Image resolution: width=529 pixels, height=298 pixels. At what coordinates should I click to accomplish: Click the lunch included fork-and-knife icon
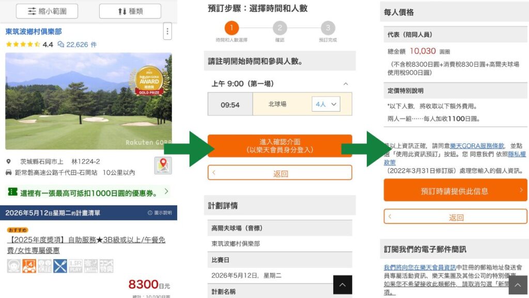click(60, 266)
